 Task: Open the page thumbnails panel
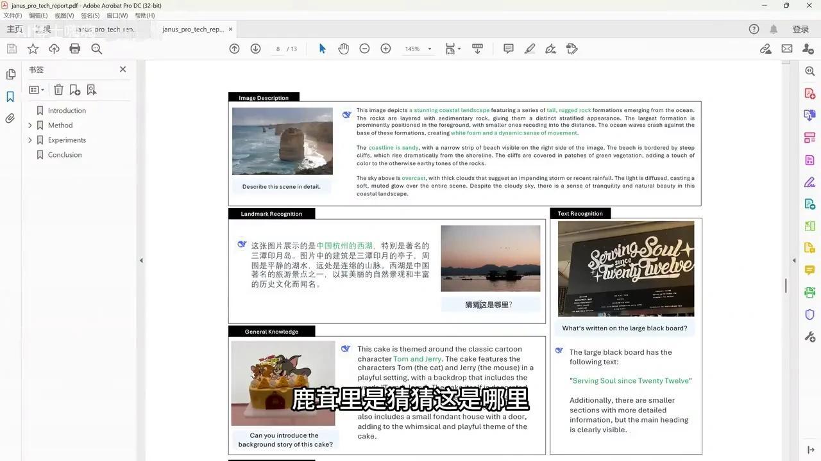click(10, 74)
